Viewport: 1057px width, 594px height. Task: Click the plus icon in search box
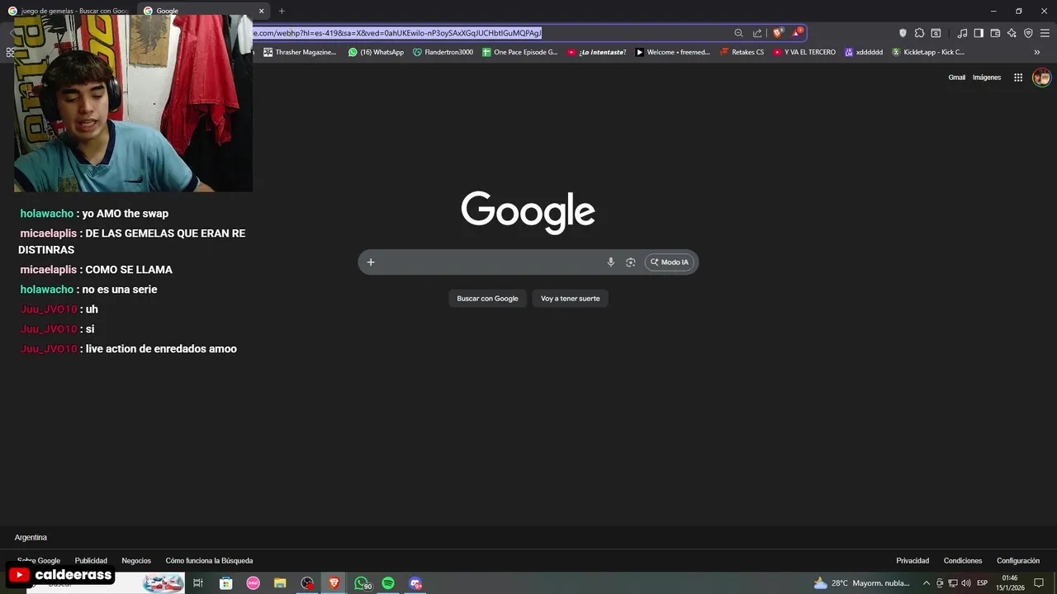point(371,262)
